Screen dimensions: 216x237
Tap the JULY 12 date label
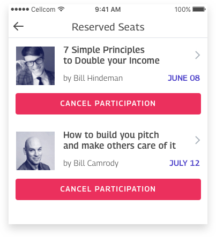184,163
